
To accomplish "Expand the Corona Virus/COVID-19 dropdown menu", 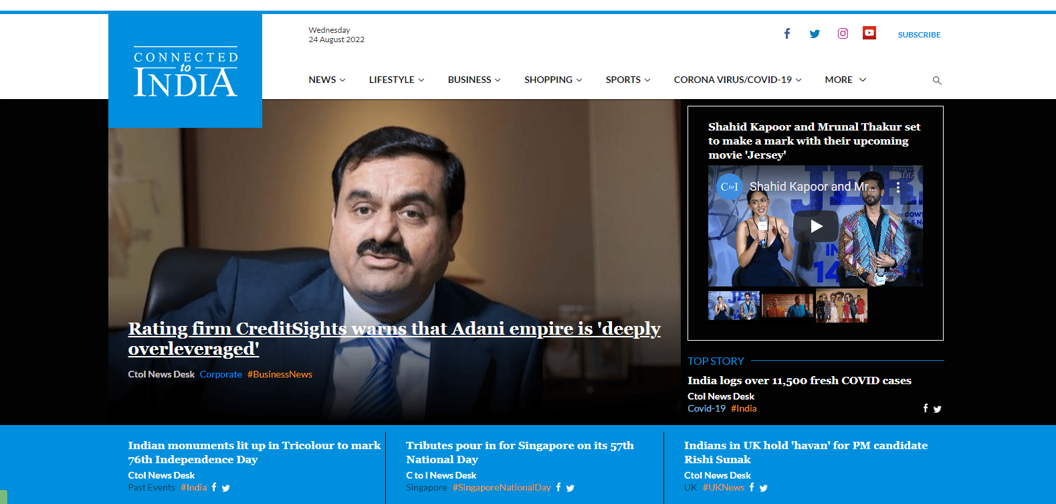I will (738, 80).
